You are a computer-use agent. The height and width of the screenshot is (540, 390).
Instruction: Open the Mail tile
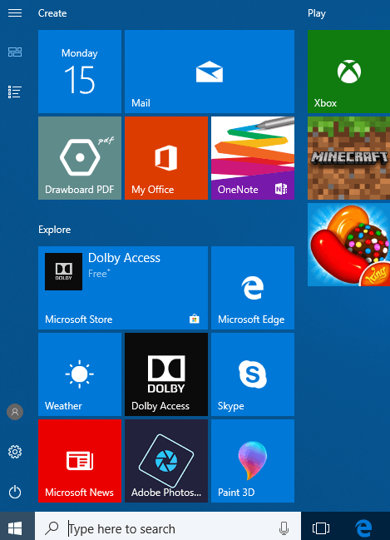[x=210, y=72]
